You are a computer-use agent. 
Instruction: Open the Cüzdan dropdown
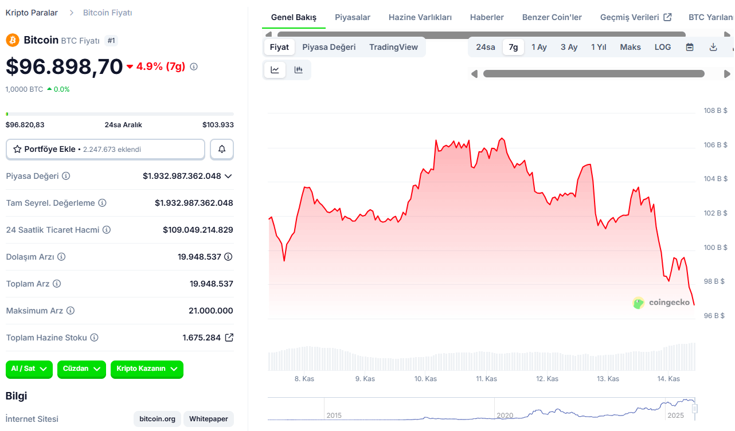click(x=81, y=370)
